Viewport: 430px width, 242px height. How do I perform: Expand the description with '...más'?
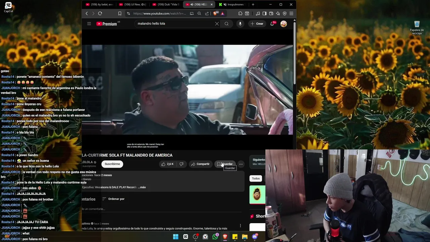click(142, 187)
